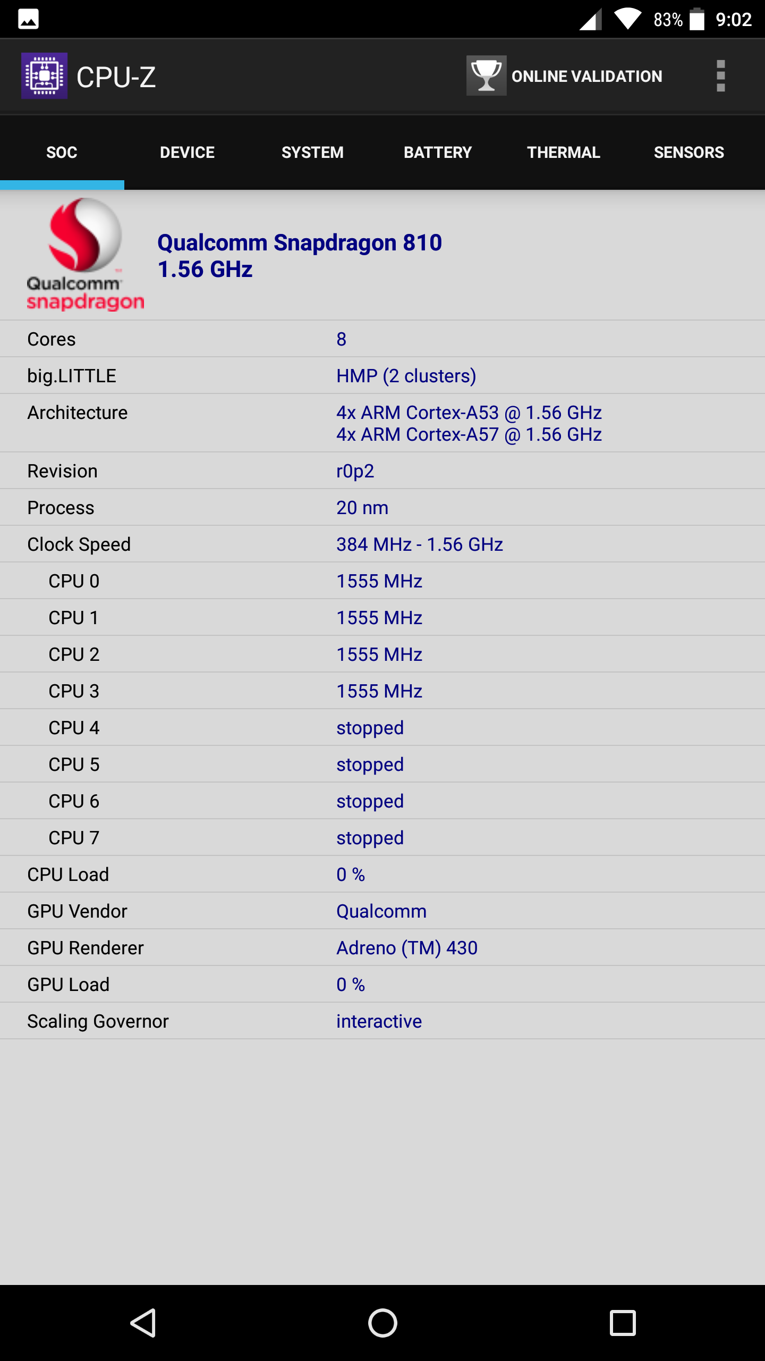Tap the trophy validation icon
This screenshot has width=765, height=1361.
tap(486, 75)
